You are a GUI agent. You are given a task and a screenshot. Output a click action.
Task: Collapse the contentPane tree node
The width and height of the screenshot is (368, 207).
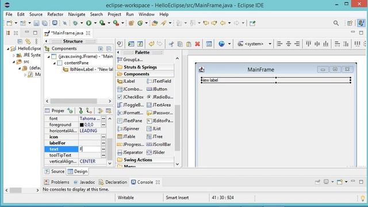click(55, 63)
